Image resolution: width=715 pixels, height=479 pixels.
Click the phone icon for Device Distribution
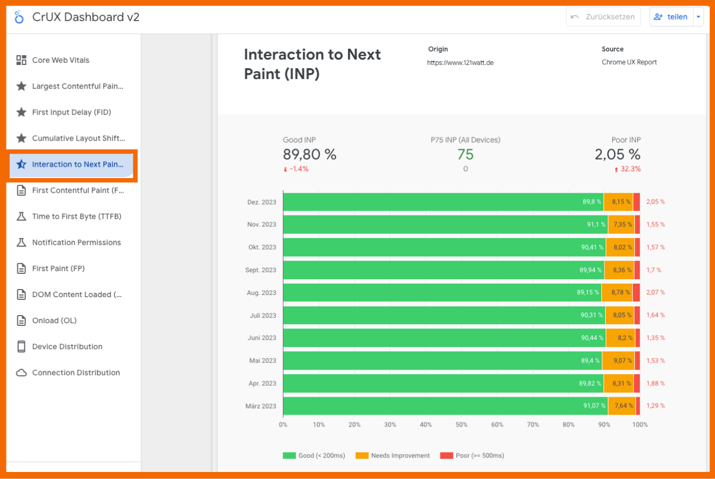pyautogui.click(x=21, y=346)
